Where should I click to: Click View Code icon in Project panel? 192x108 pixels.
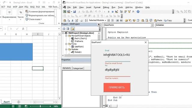pyautogui.click(x=64, y=29)
